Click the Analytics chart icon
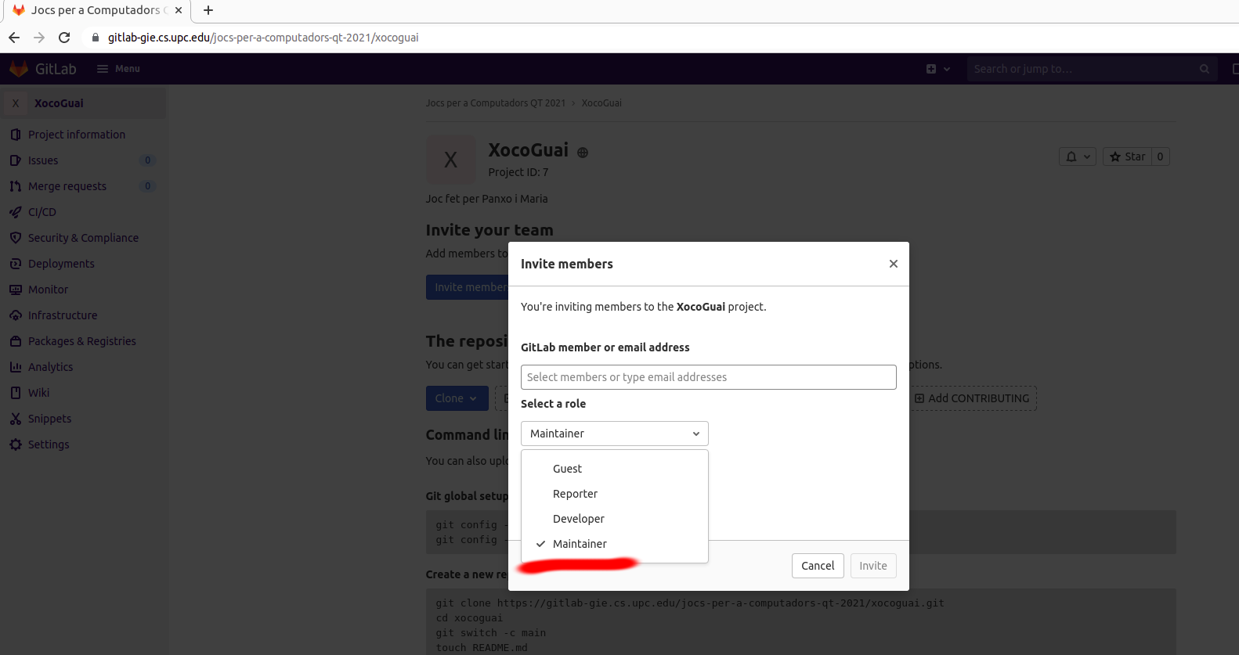1239x655 pixels. click(15, 367)
